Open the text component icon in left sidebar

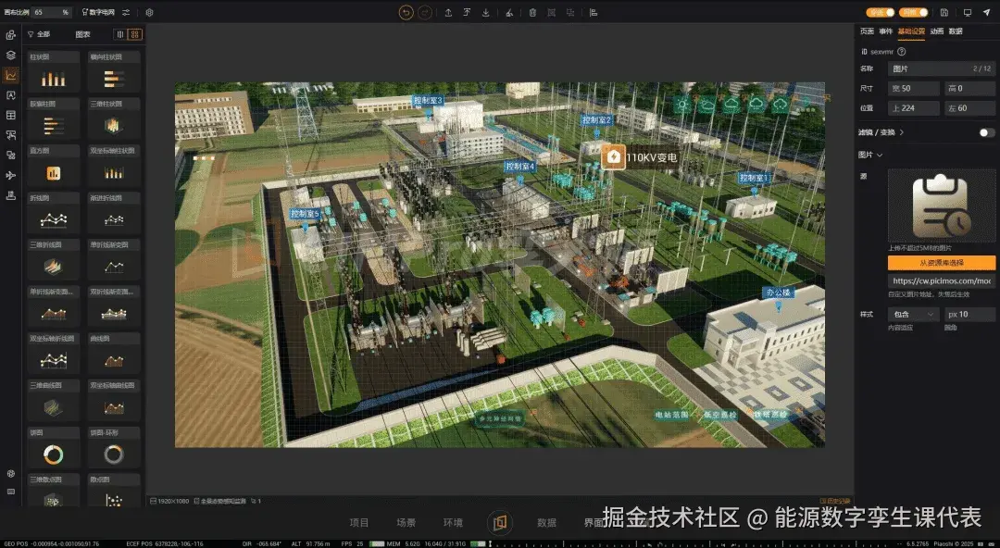[x=11, y=95]
